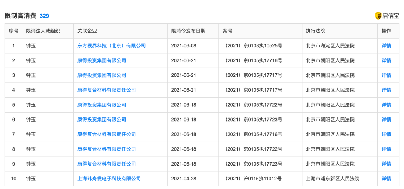Click the 启信宝 shield logo icon
404x189 pixels.
(378, 16)
